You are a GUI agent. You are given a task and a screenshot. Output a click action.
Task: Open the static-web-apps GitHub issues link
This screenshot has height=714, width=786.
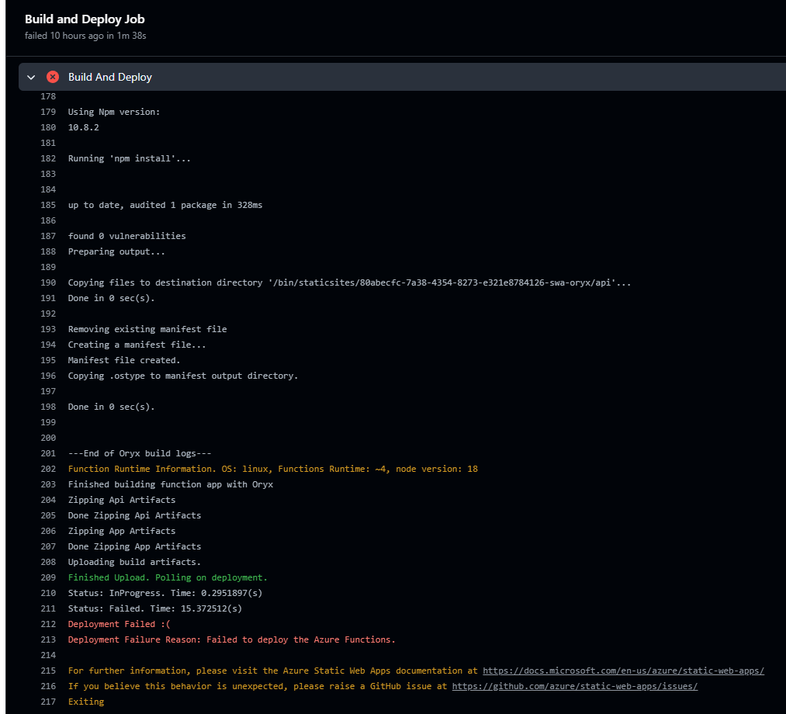(x=574, y=686)
